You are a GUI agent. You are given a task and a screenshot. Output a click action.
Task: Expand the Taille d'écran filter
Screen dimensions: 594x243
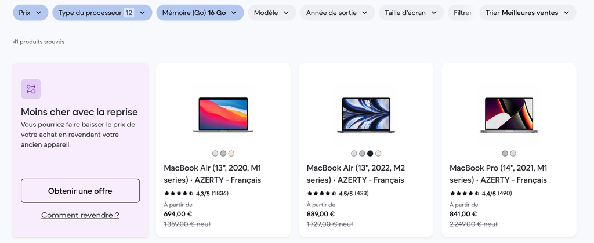411,13
